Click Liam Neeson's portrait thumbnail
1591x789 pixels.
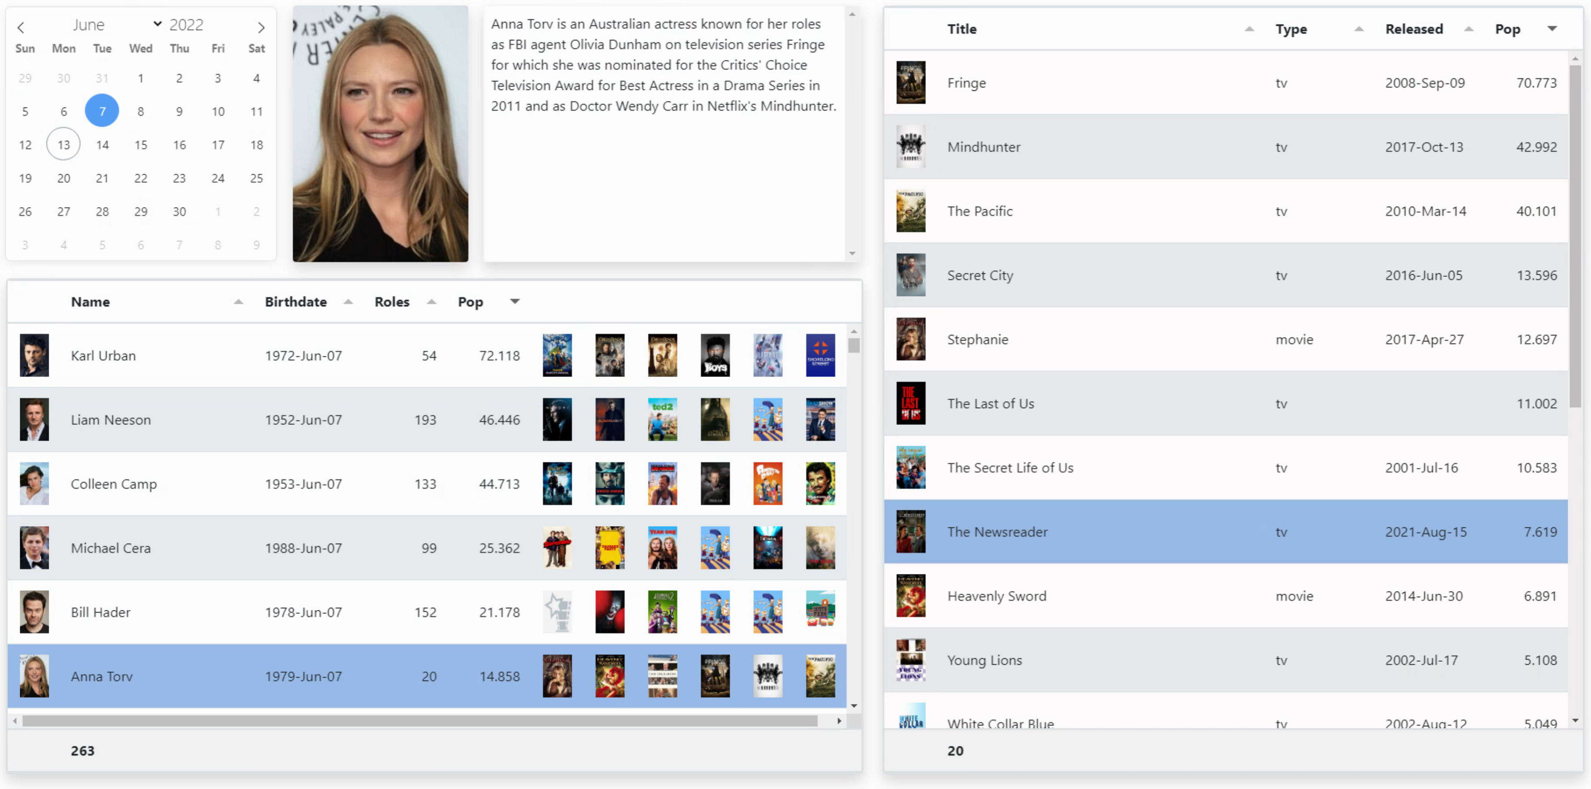pyautogui.click(x=34, y=420)
